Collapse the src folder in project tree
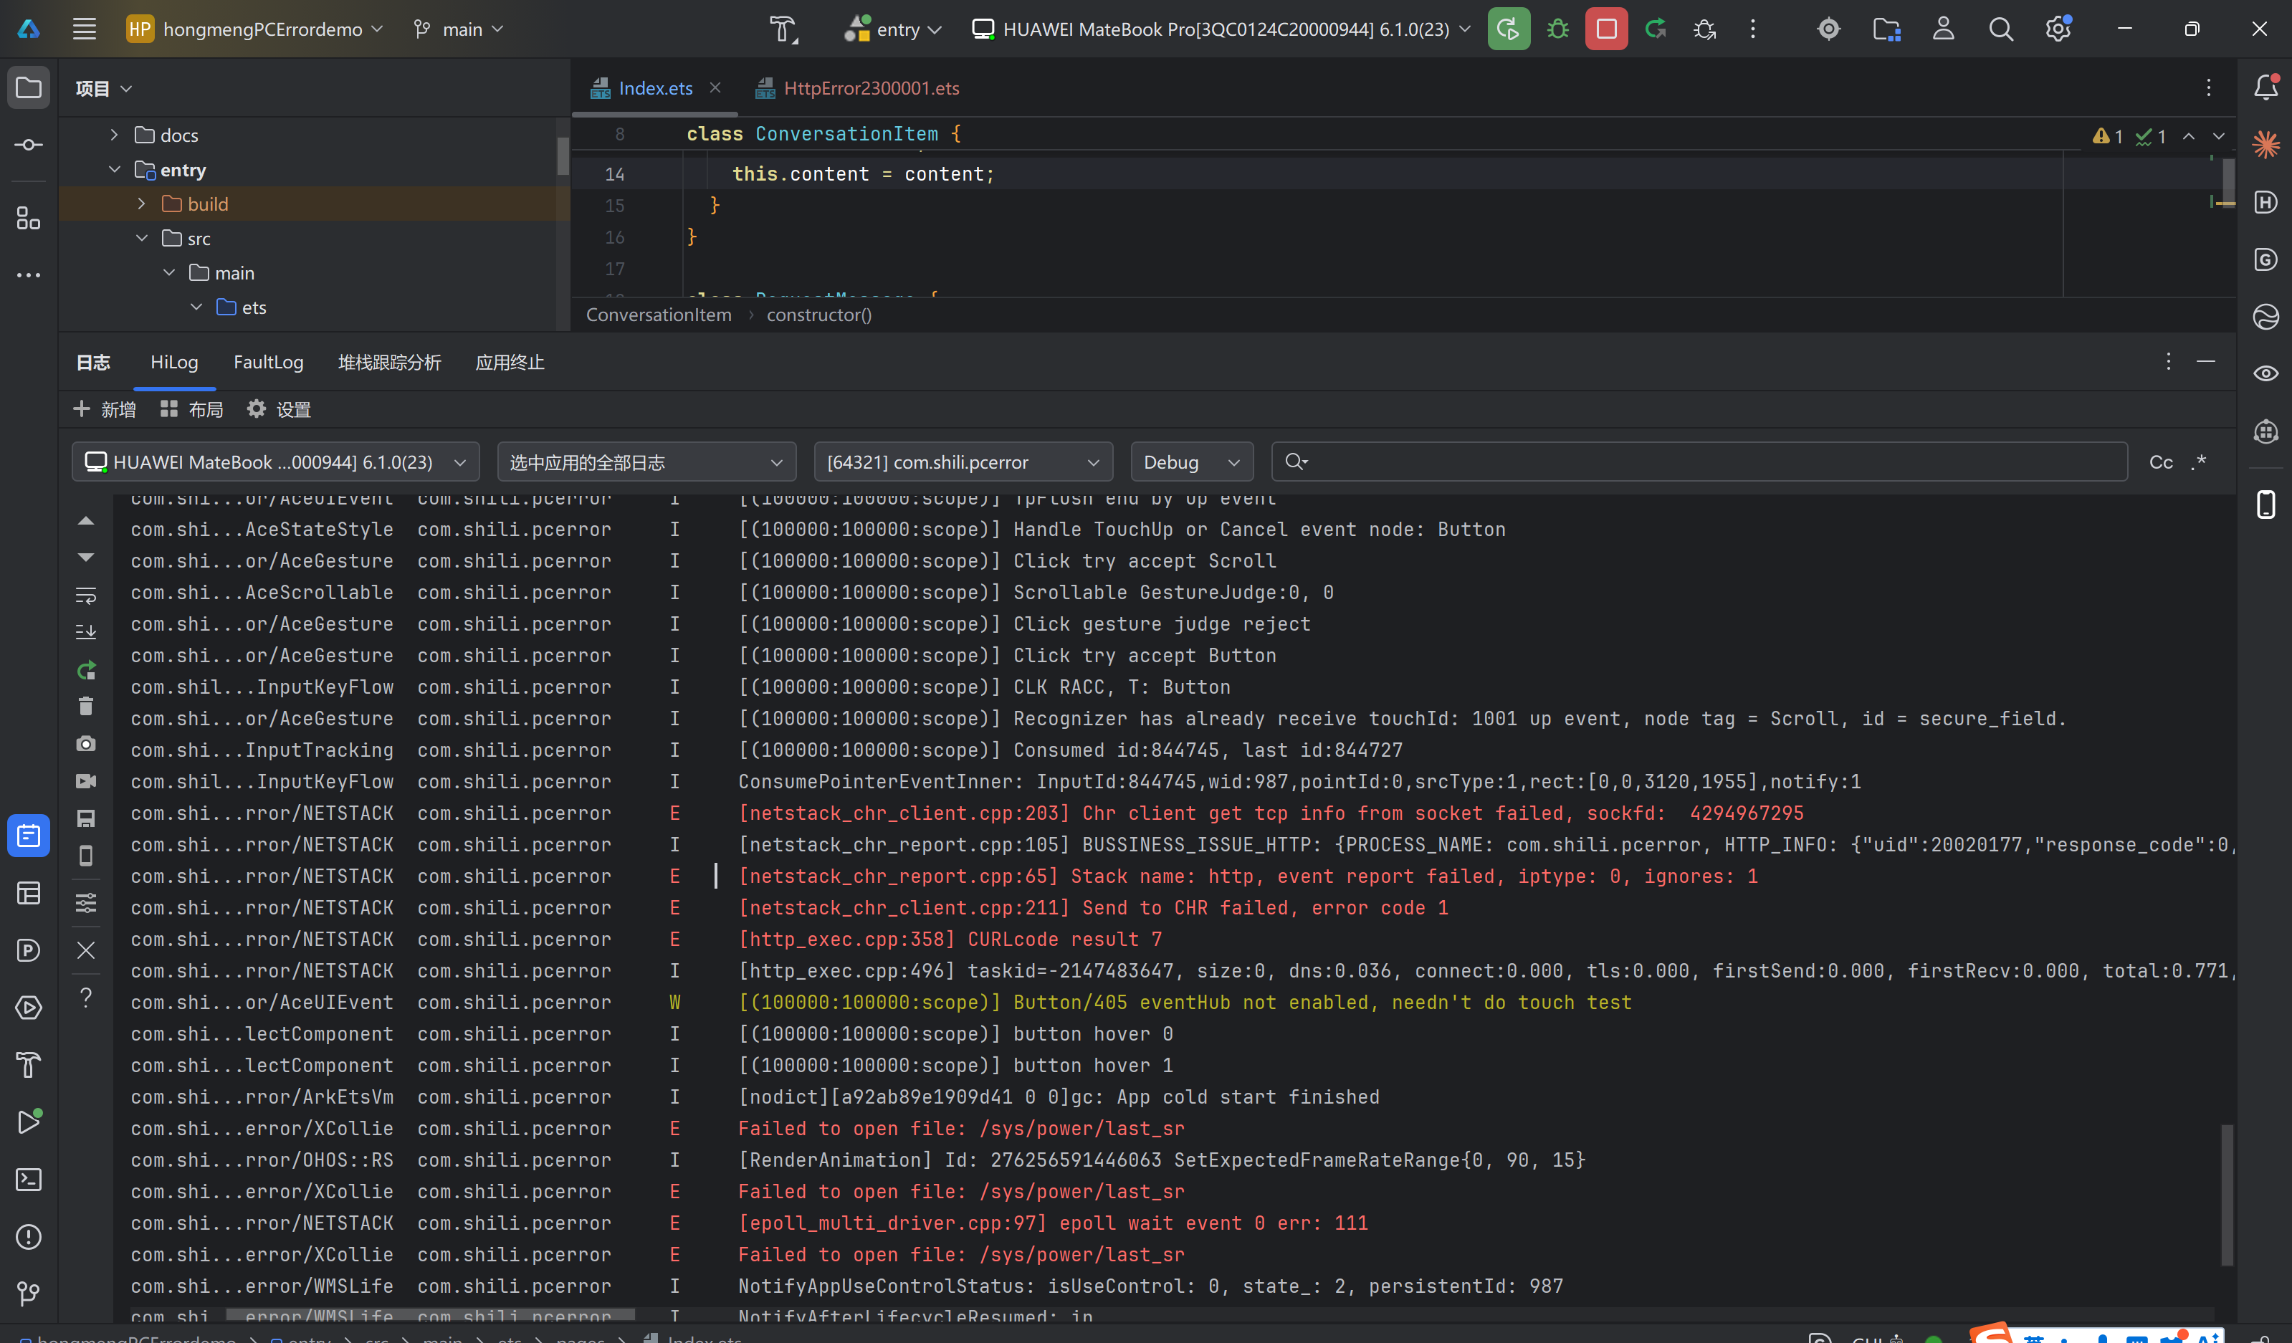The height and width of the screenshot is (1343, 2292). (x=141, y=238)
